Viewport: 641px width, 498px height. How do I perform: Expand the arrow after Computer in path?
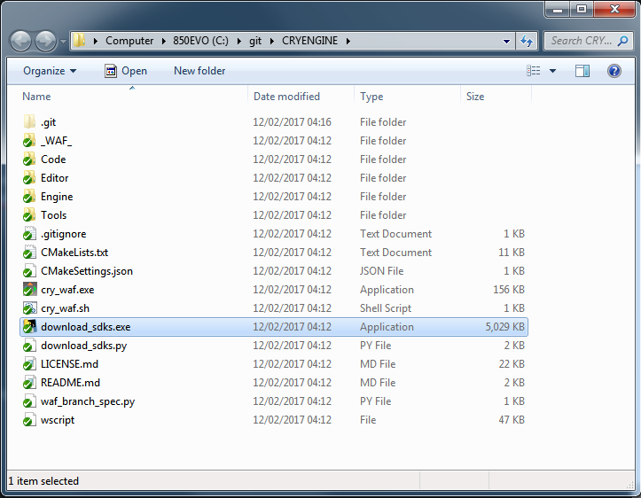point(163,41)
